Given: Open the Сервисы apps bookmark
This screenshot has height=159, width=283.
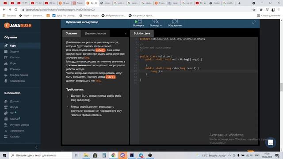Looking at the screenshot, I should coord(9,16).
